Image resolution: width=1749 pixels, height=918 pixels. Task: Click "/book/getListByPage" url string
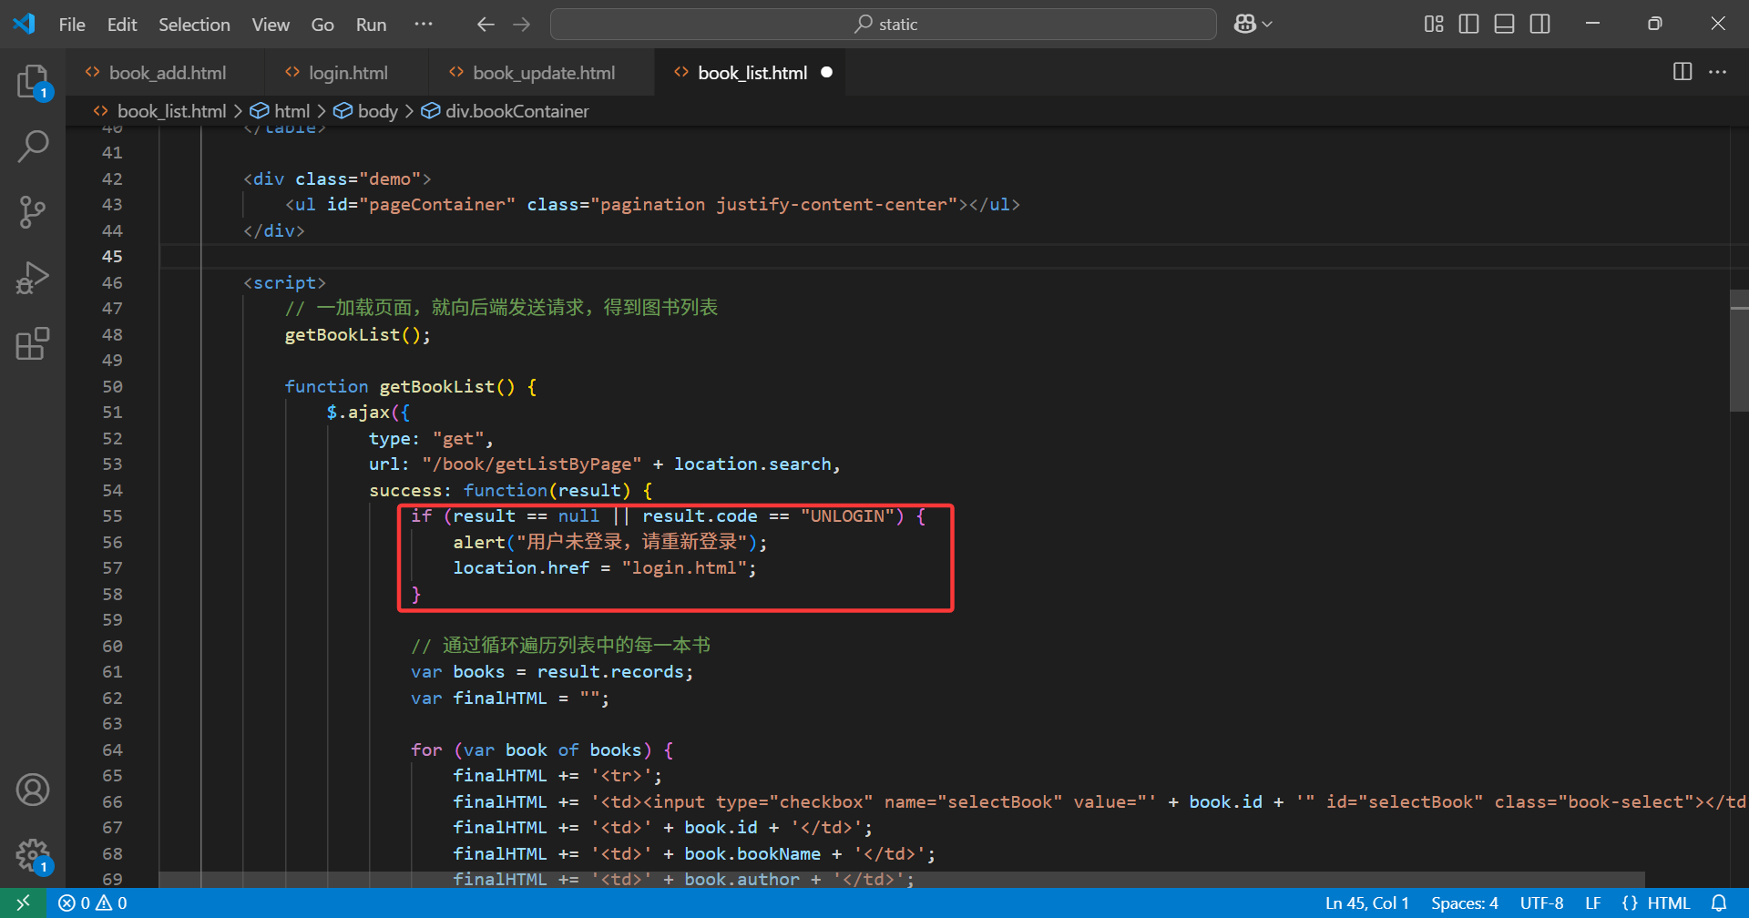tap(532, 464)
